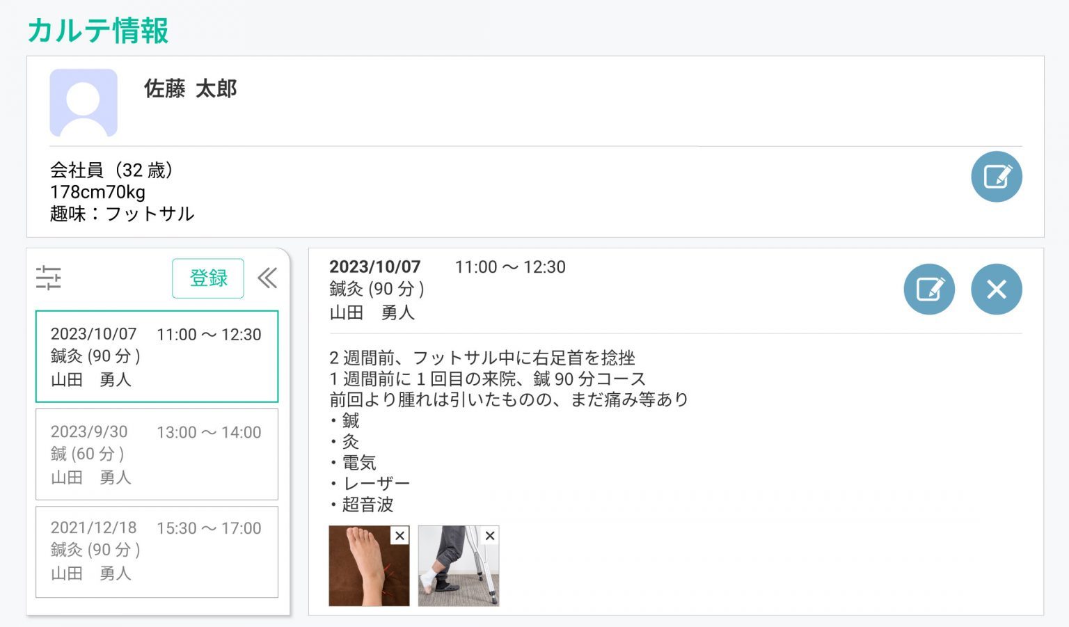Click practitioner 山田 勇人 in the detail header
Image resolution: width=1069 pixels, height=627 pixels.
(x=372, y=312)
